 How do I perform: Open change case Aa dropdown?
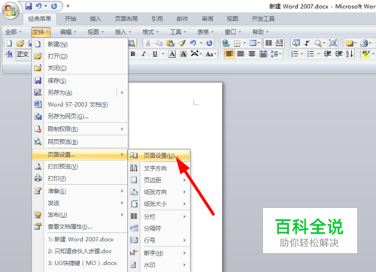(x=211, y=54)
